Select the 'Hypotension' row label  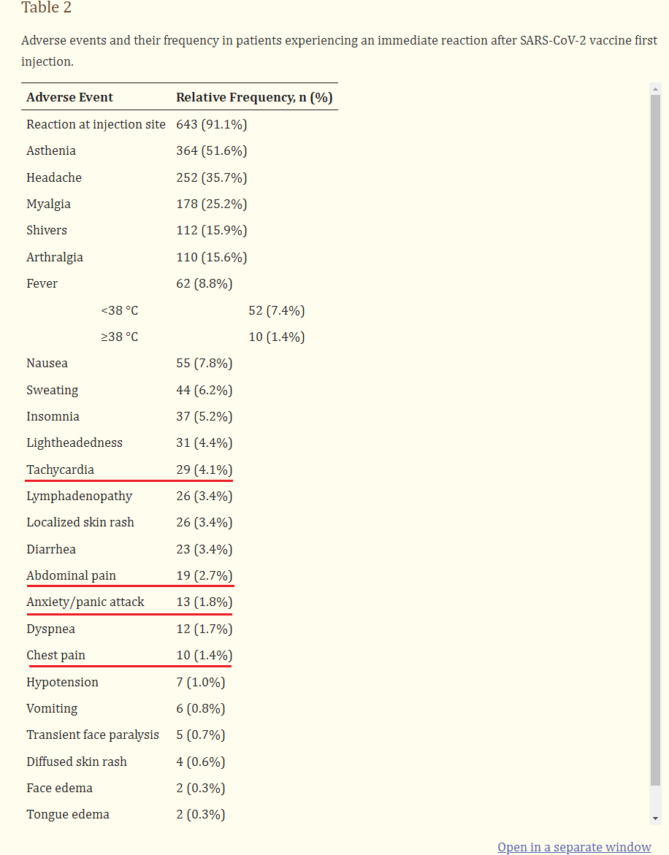[63, 682]
